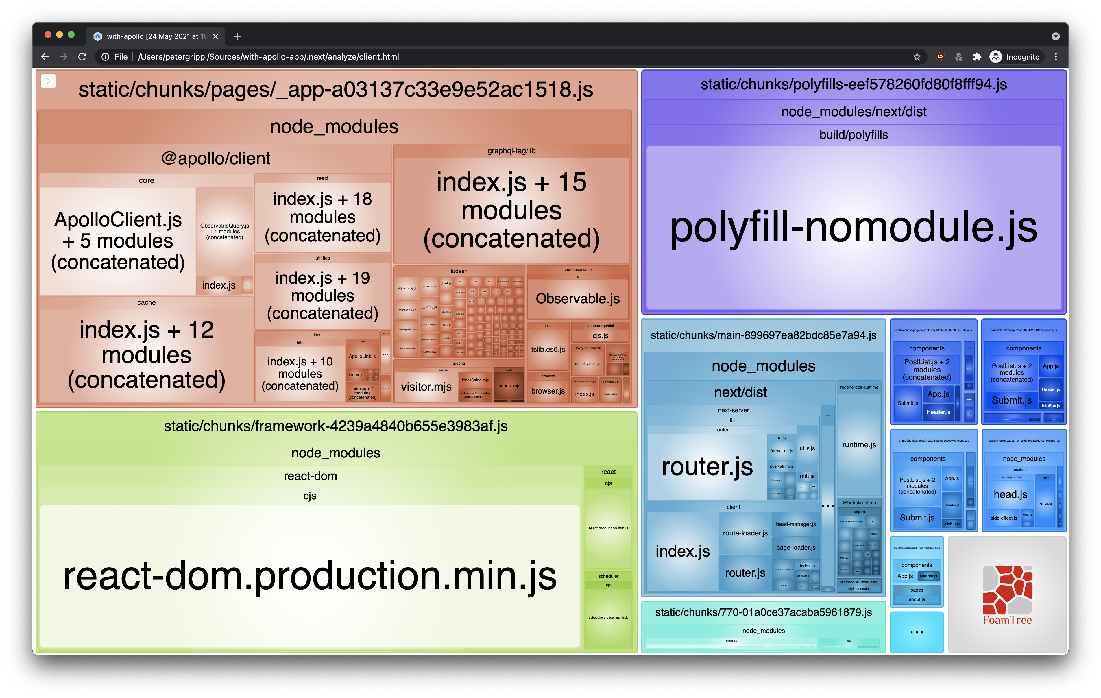
Task: Click the _app-a03137c33e9e52ac1518.js chunk title
Action: pyautogui.click(x=336, y=89)
